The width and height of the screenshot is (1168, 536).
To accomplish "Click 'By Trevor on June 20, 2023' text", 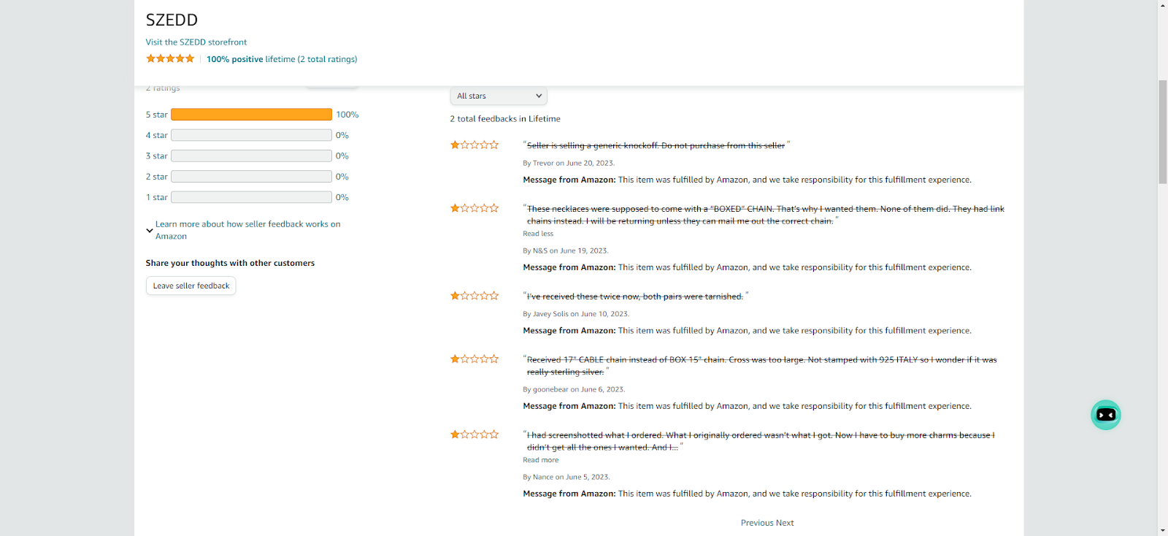I will [569, 164].
